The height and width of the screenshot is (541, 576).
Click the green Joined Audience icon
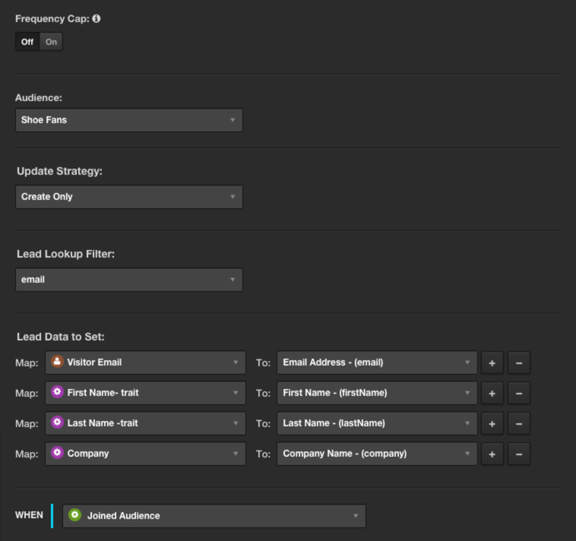point(75,515)
